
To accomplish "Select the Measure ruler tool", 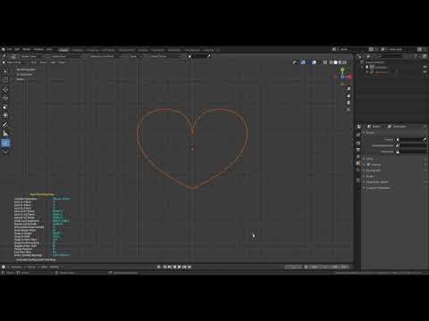I will click(x=5, y=133).
